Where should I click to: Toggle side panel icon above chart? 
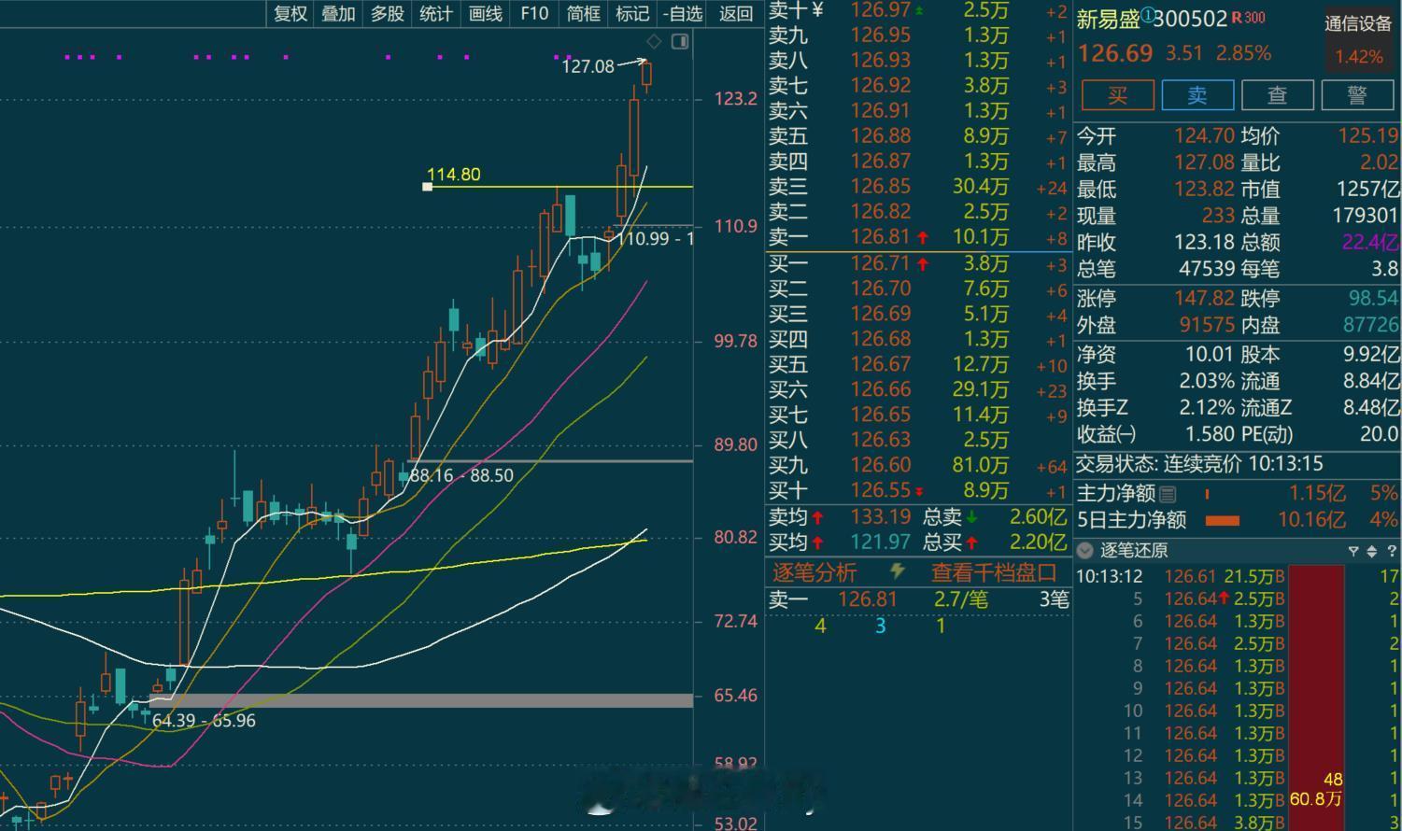click(680, 41)
